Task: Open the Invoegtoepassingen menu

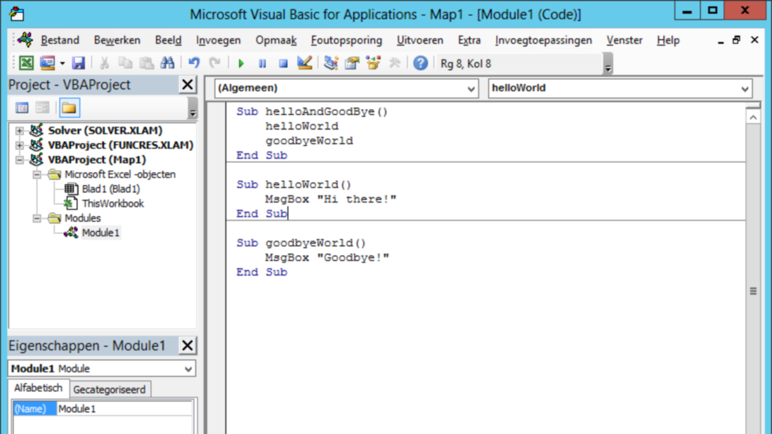Action: point(543,40)
